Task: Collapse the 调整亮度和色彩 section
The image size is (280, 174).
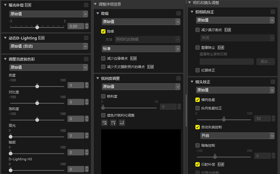Action: tap(5, 59)
